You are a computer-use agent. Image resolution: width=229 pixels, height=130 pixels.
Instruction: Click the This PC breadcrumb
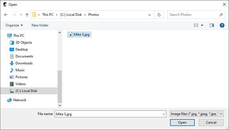tap(49, 15)
